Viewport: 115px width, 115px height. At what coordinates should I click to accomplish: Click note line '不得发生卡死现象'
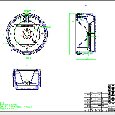tap(7, 109)
